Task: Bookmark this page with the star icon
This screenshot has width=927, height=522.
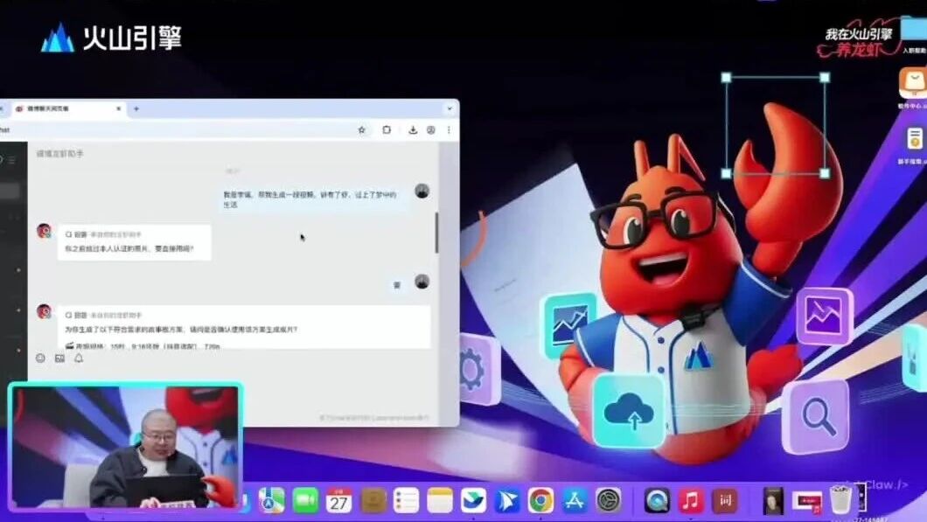Action: (x=362, y=130)
